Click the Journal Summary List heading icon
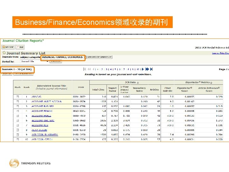The image size is (229, 172). 4,53
